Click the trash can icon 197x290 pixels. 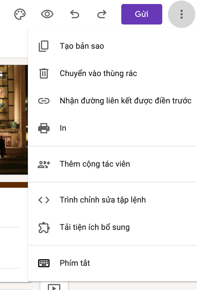[x=44, y=73]
